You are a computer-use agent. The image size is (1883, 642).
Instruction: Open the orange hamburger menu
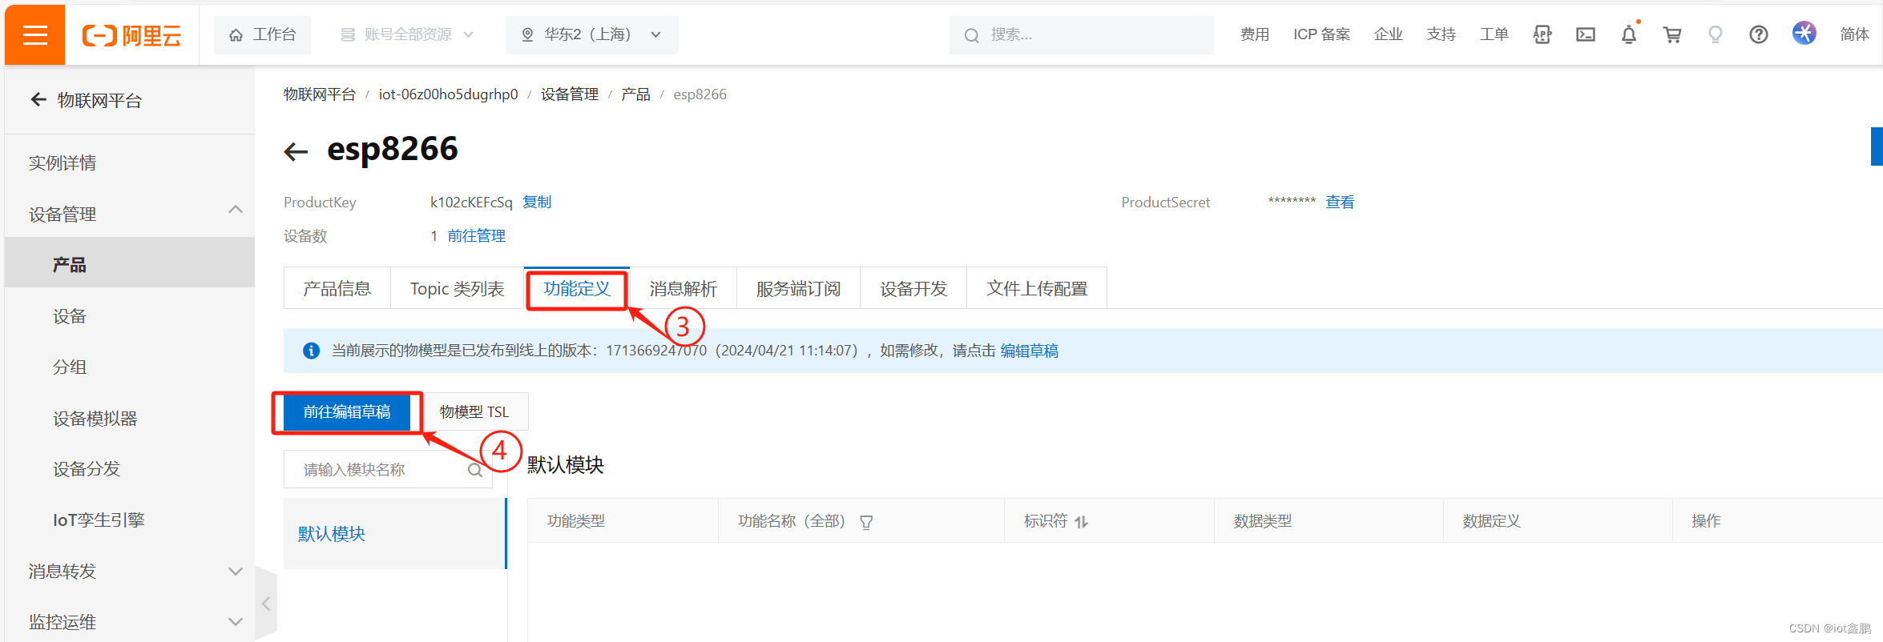35,34
